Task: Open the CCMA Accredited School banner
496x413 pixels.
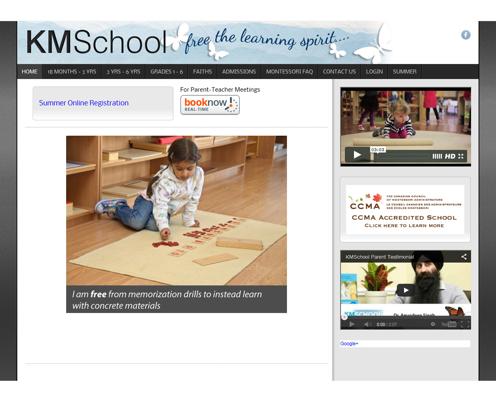Action: [x=405, y=209]
